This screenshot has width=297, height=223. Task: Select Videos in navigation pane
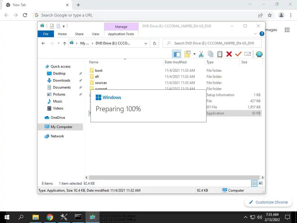pyautogui.click(x=58, y=108)
